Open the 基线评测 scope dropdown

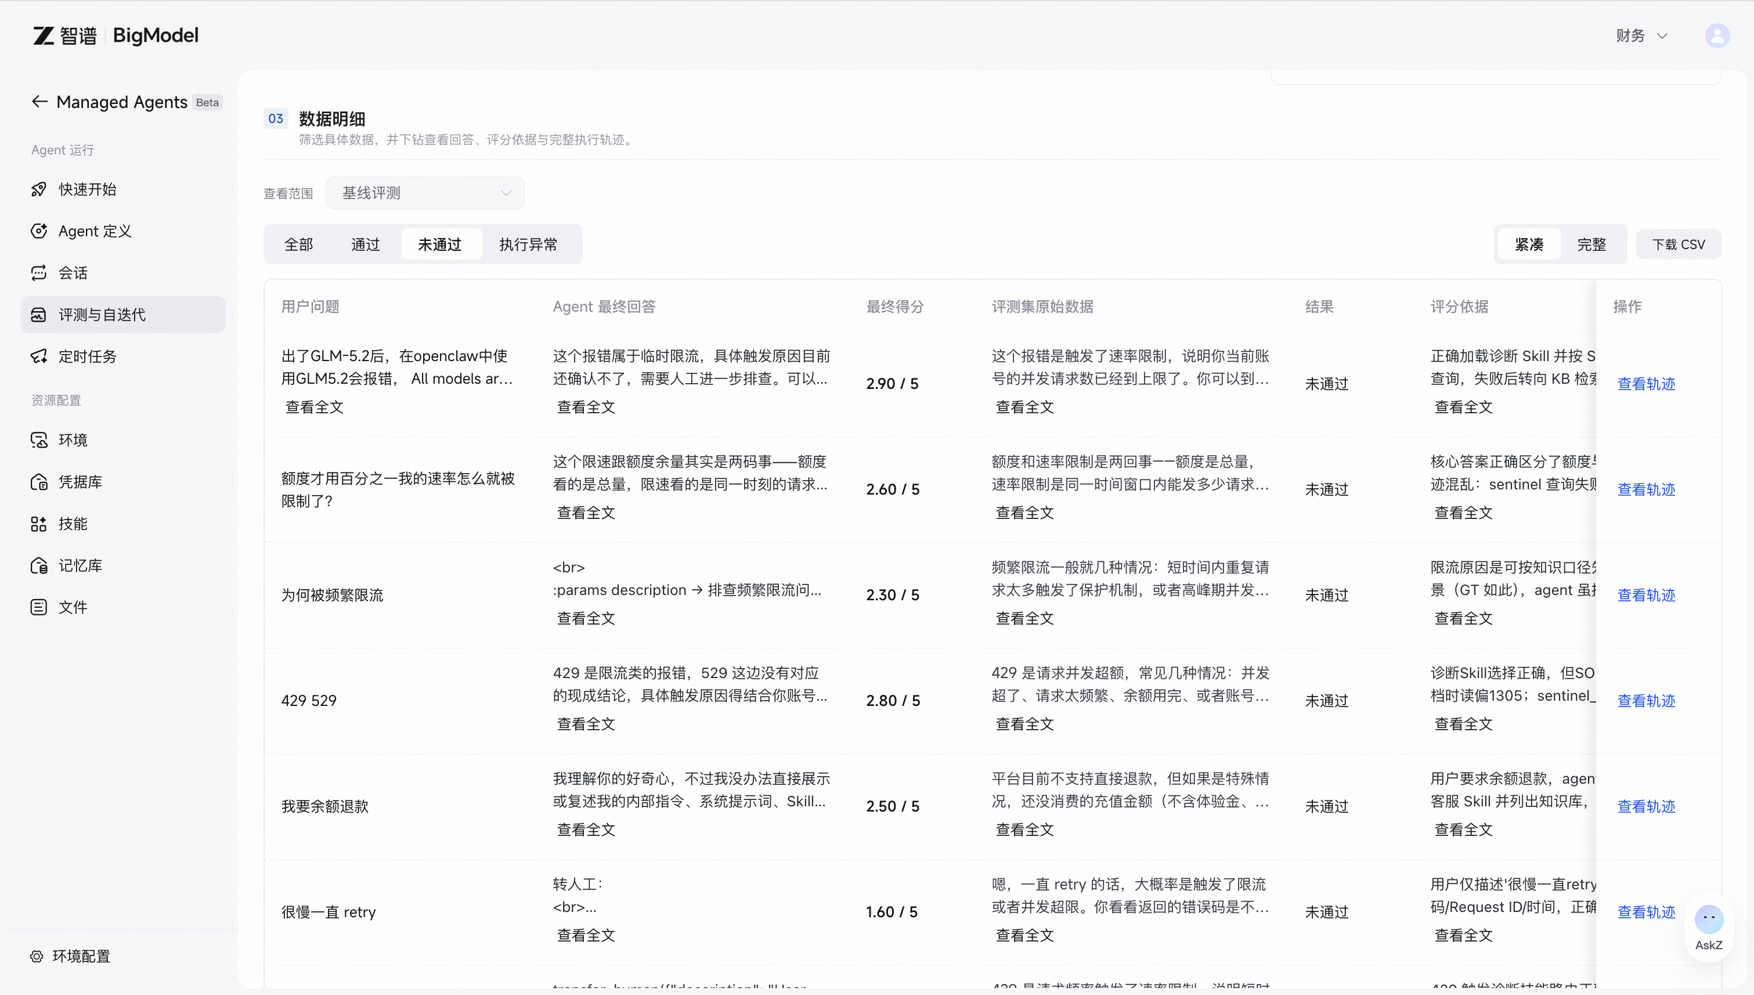(x=425, y=193)
